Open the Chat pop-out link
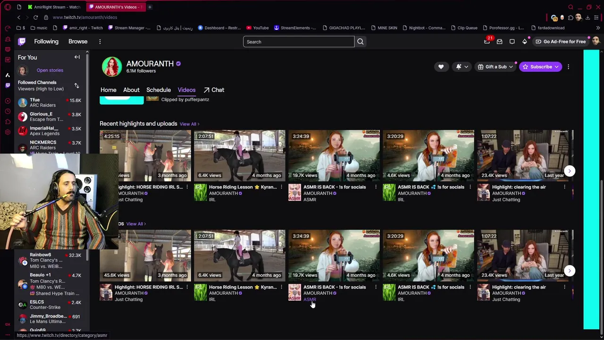 tap(214, 90)
